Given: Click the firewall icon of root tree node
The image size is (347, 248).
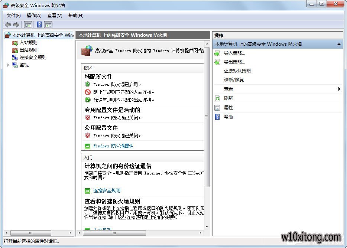Looking at the screenshot, I should tap(8, 35).
